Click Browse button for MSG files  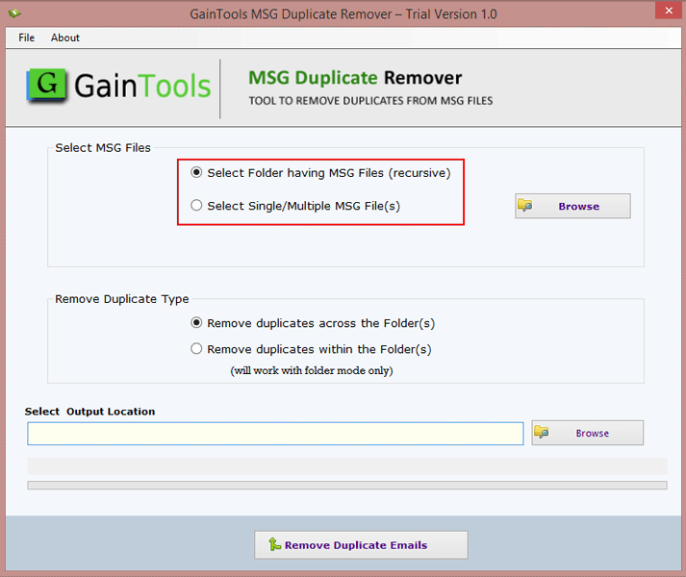pos(572,206)
